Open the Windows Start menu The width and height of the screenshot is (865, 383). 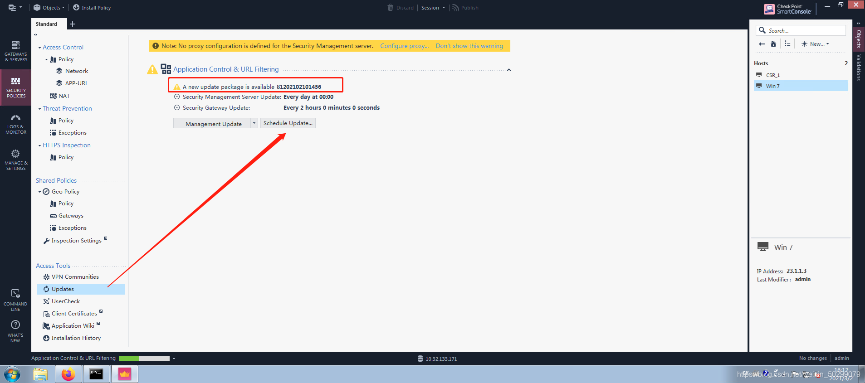click(12, 374)
